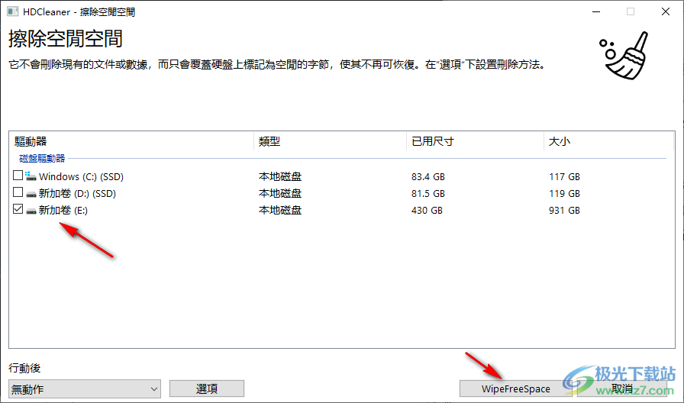Click the HDCleaner title bar app icon
684x403 pixels.
click(x=13, y=11)
